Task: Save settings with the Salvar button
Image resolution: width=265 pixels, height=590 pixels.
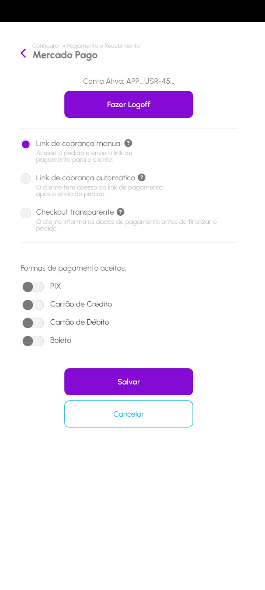Action: coord(129,382)
